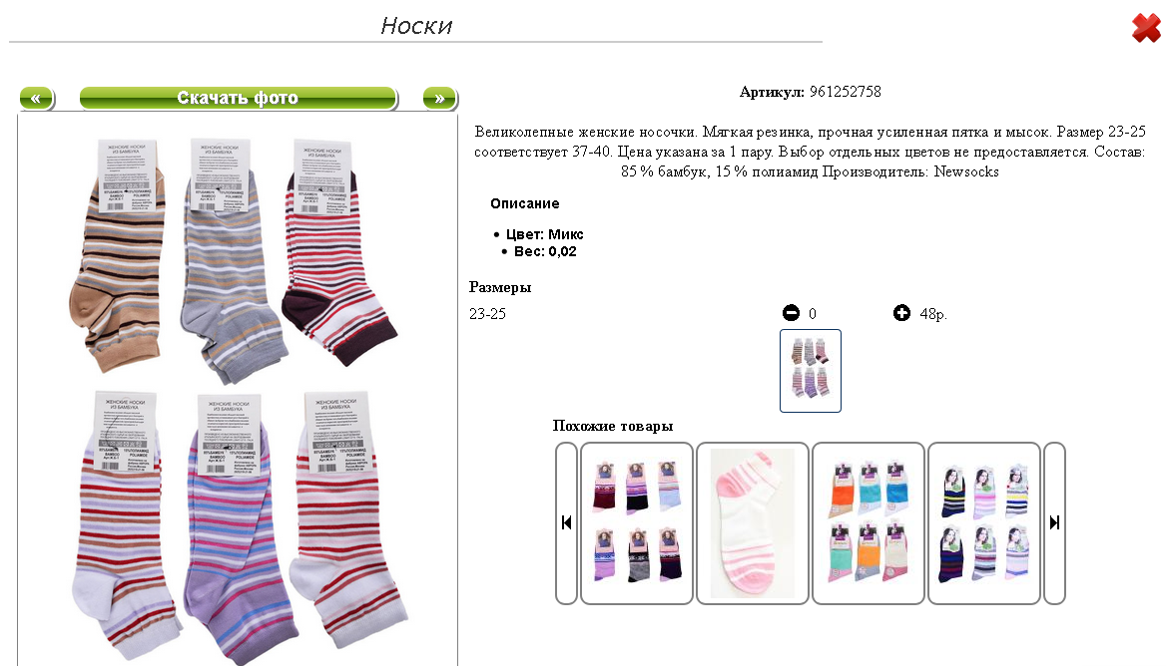Click the article number 961252758

[846, 92]
